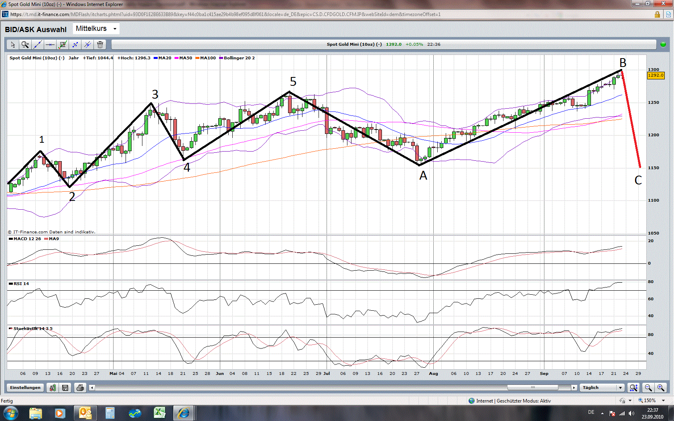
Task: Click the delete drawings trash icon
Action: coord(100,45)
